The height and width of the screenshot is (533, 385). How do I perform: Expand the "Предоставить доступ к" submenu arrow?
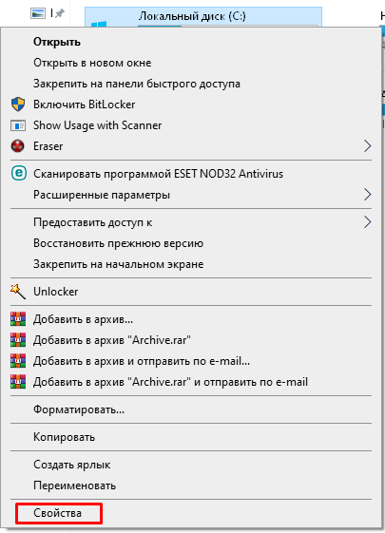click(367, 222)
